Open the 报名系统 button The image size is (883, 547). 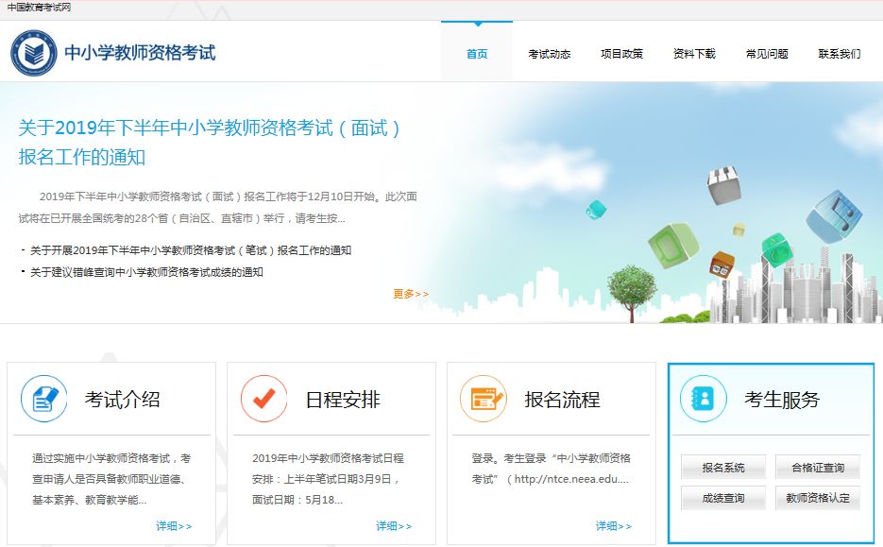[x=723, y=467]
